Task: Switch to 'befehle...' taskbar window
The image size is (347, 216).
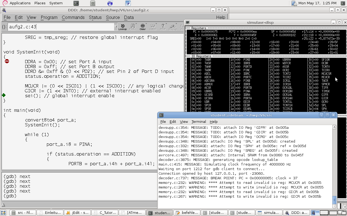Action: point(187,213)
